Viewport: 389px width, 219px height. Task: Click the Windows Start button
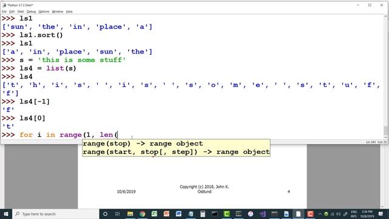coord(6,214)
